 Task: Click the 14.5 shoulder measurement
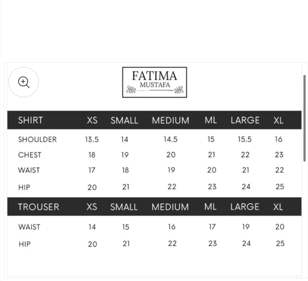coord(171,139)
